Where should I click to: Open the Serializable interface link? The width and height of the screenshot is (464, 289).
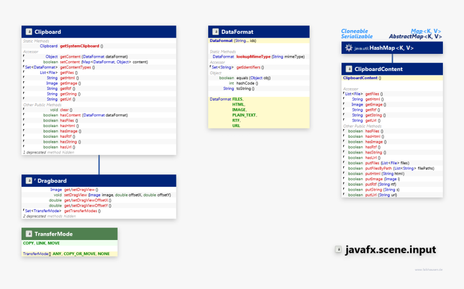click(x=357, y=36)
